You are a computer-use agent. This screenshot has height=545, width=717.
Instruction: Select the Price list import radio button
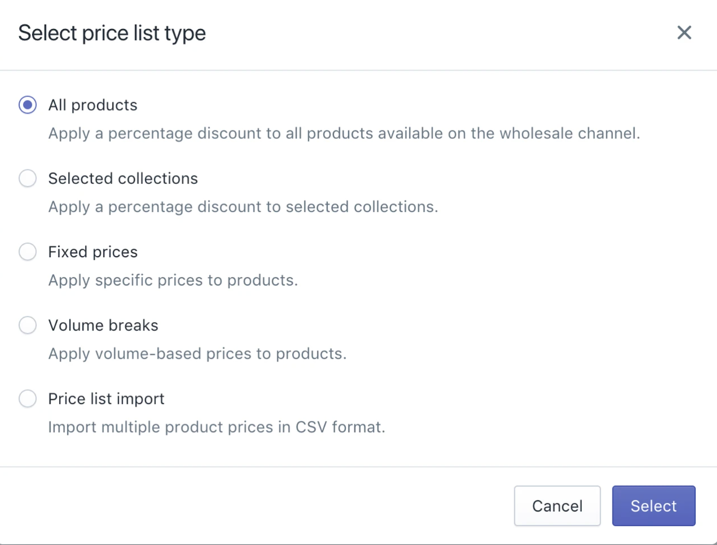pos(28,398)
